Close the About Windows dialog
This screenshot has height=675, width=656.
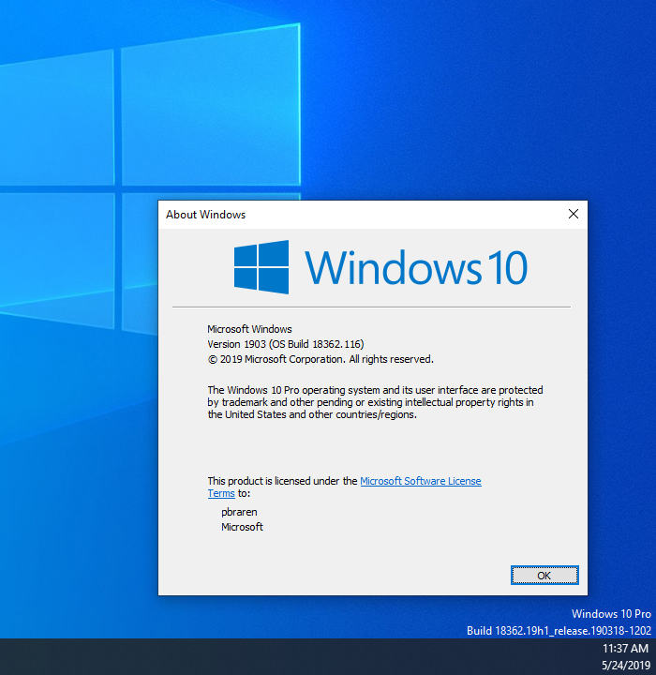tap(574, 214)
